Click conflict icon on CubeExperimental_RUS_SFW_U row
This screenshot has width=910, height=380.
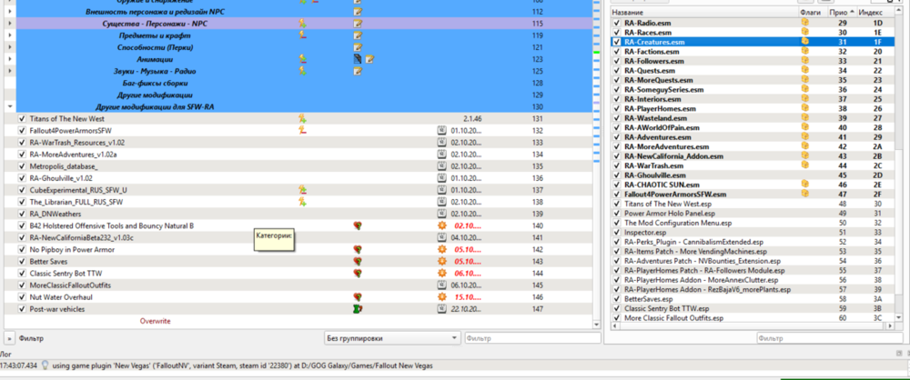click(x=302, y=190)
